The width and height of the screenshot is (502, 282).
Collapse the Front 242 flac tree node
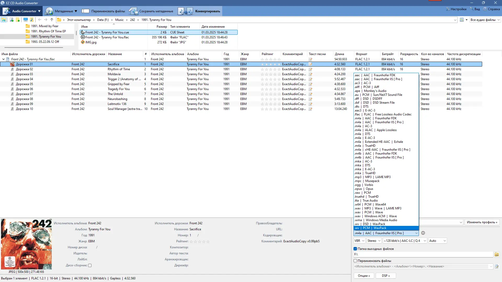coord(3,59)
